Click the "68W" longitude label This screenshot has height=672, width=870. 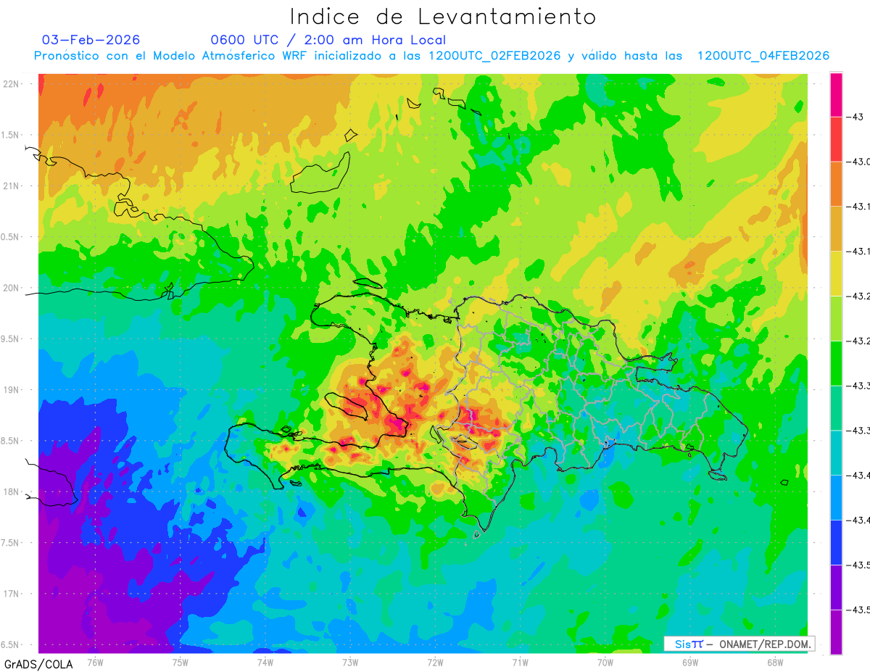tap(775, 662)
